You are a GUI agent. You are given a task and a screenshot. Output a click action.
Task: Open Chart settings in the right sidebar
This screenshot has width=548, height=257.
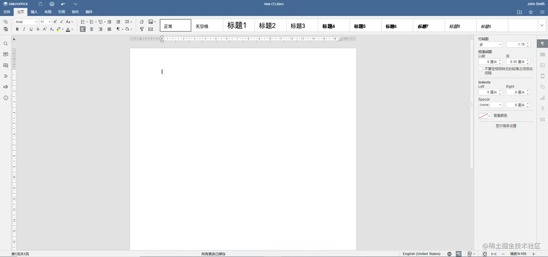pos(542,98)
